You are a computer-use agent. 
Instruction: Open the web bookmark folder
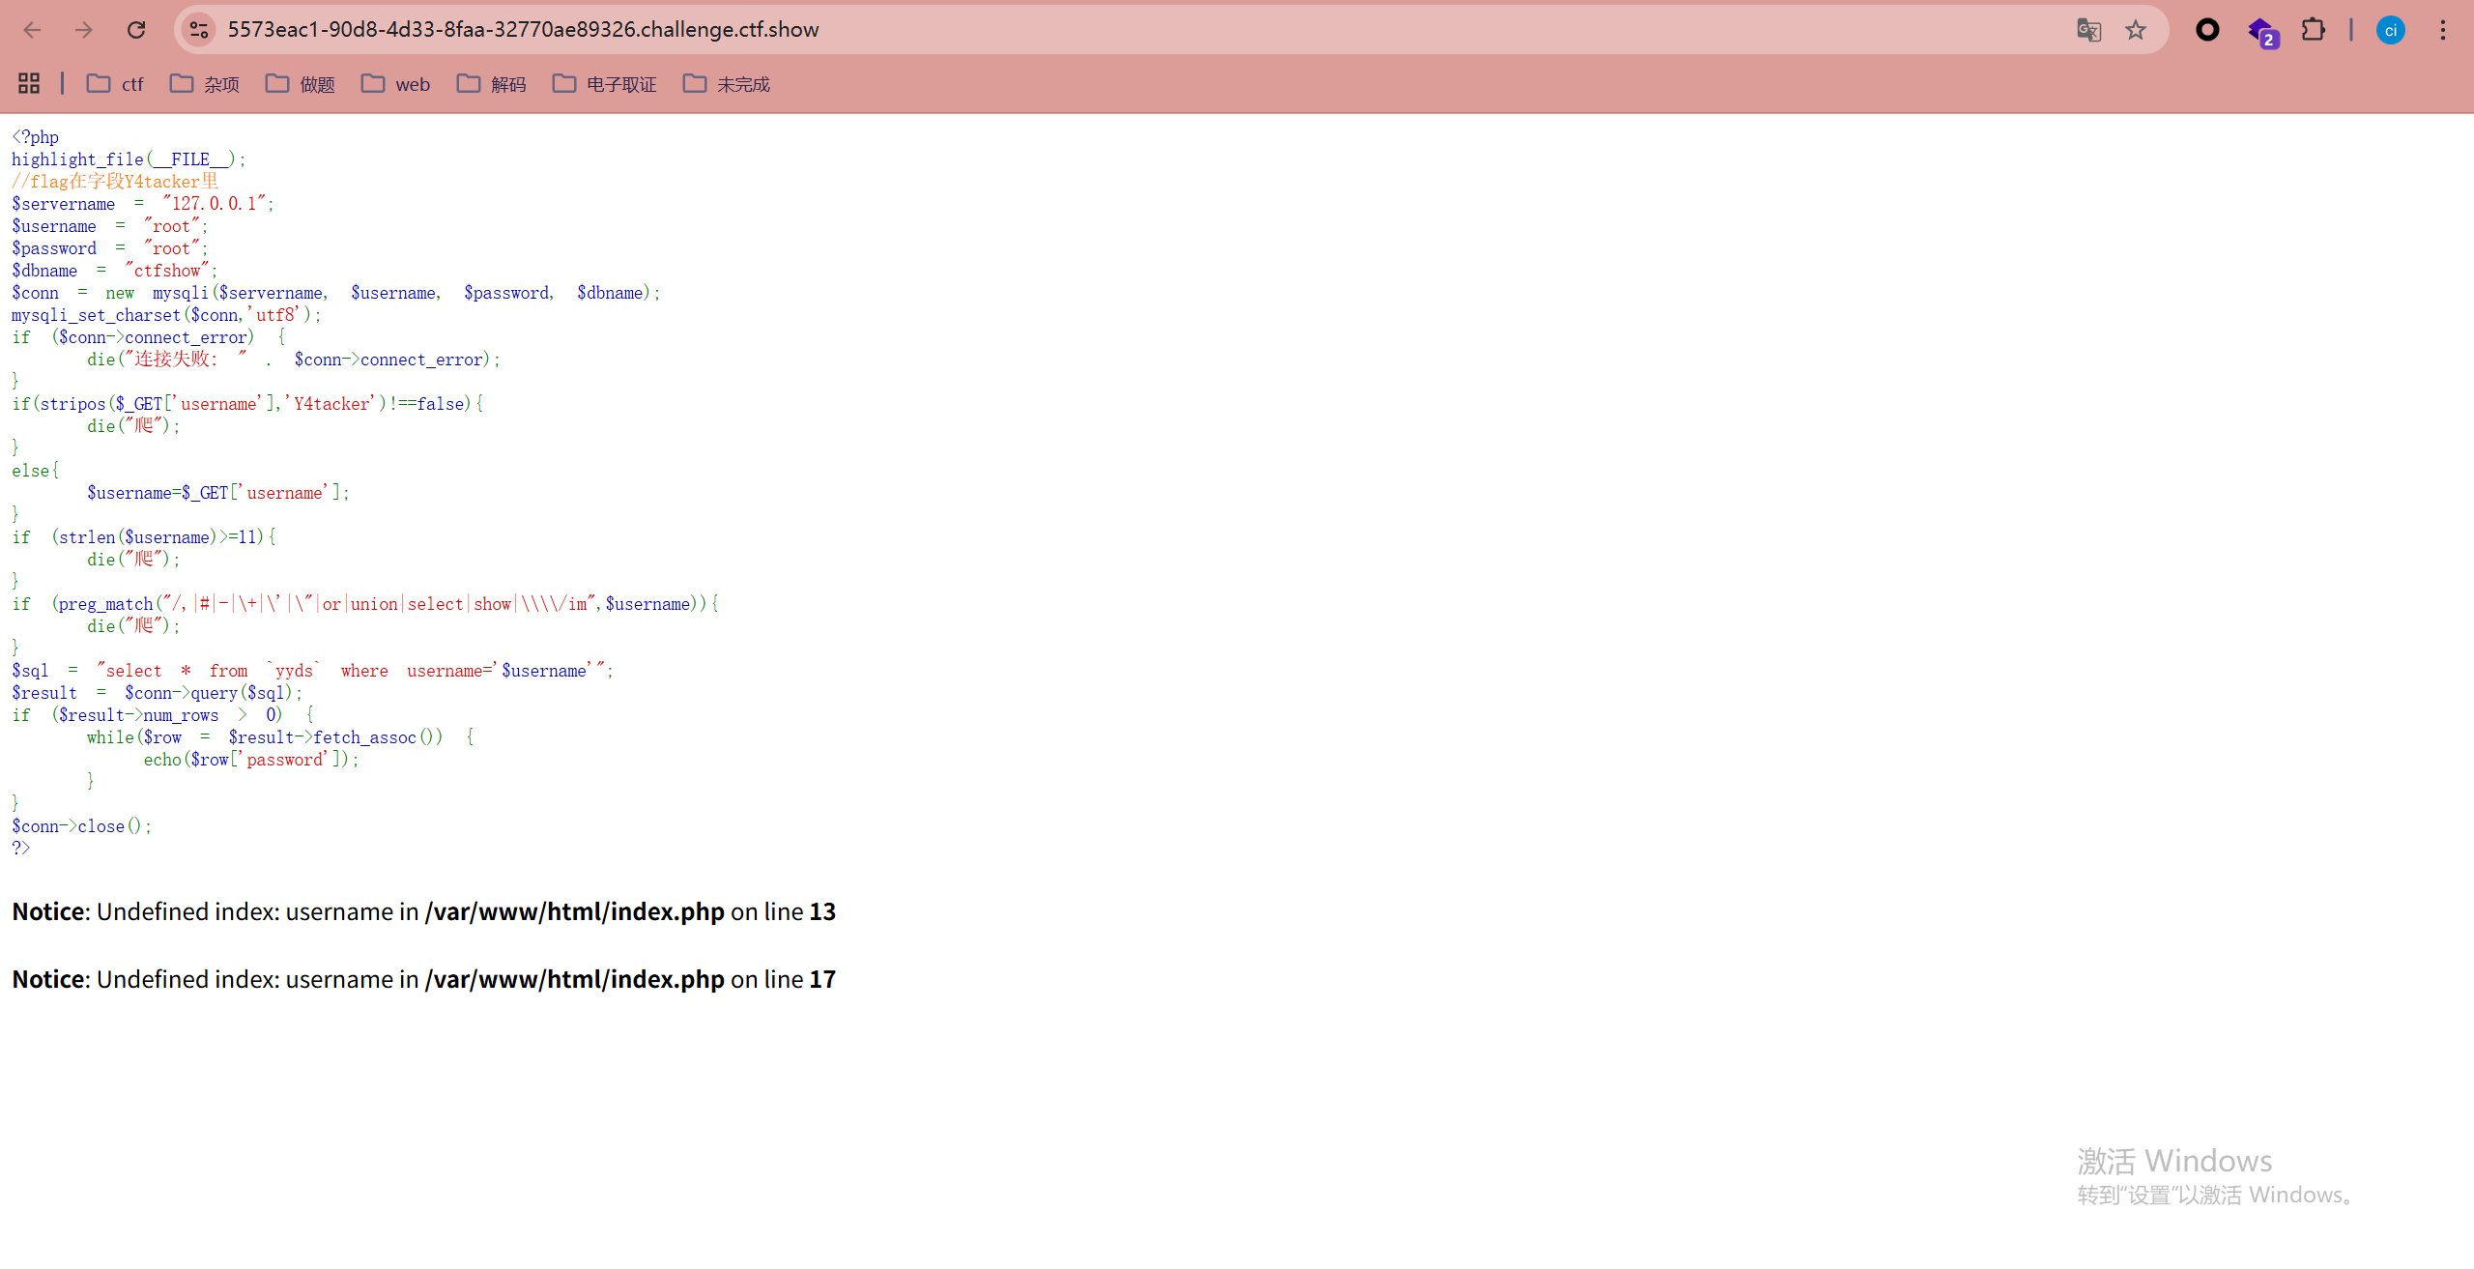[x=396, y=84]
